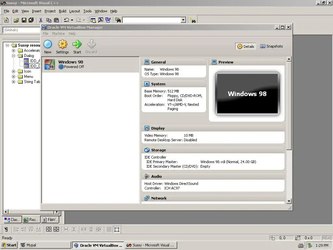The height and width of the screenshot is (250, 333).
Task: Click the Paste clipboard icon
Action: coord(56,20)
